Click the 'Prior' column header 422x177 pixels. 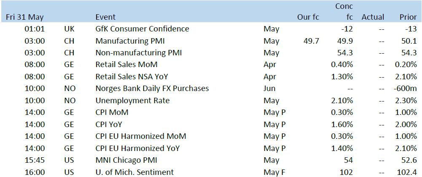coord(408,17)
